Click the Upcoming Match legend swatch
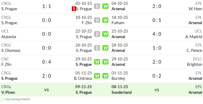 pyautogui.click(x=2, y=99)
